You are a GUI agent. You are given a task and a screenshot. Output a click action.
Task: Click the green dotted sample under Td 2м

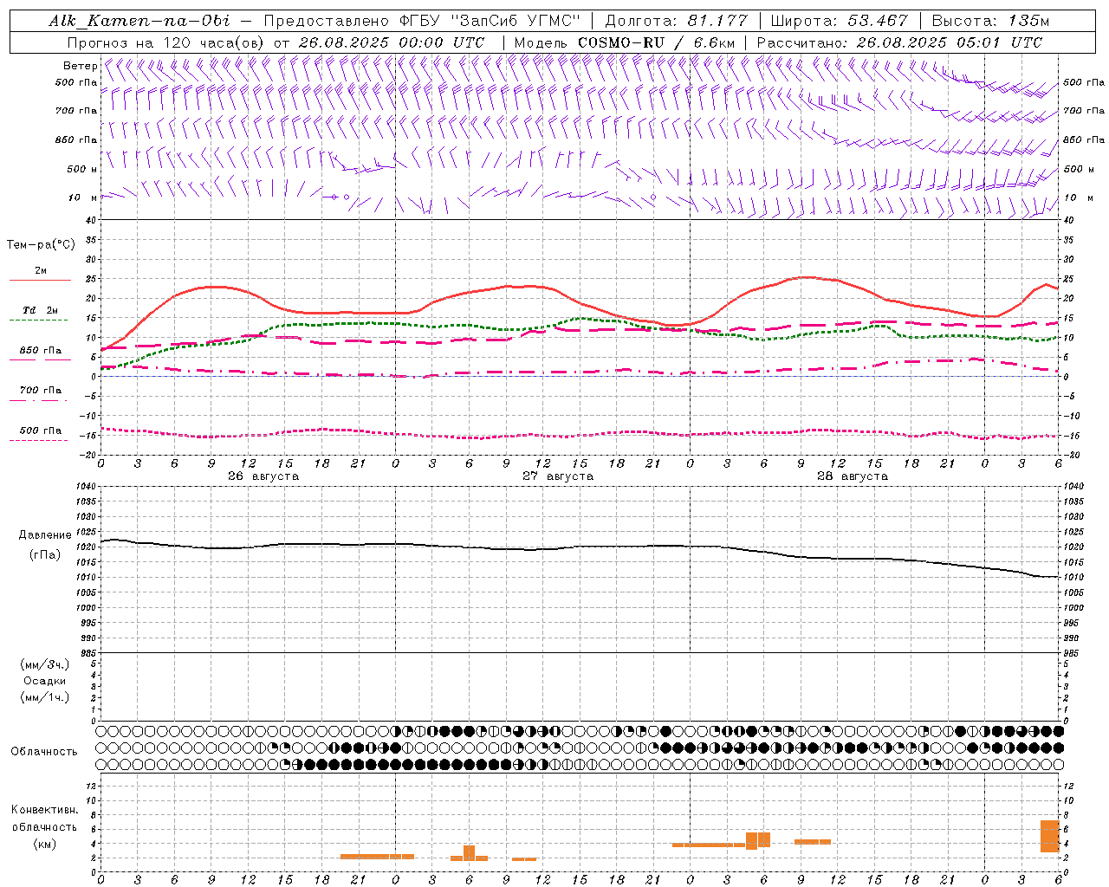point(38,320)
